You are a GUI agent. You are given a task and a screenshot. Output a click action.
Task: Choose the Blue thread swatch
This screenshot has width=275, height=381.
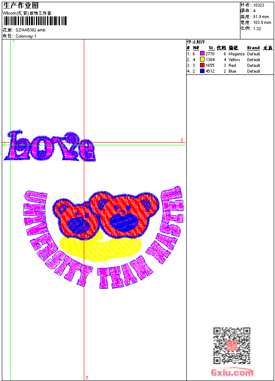pos(202,71)
